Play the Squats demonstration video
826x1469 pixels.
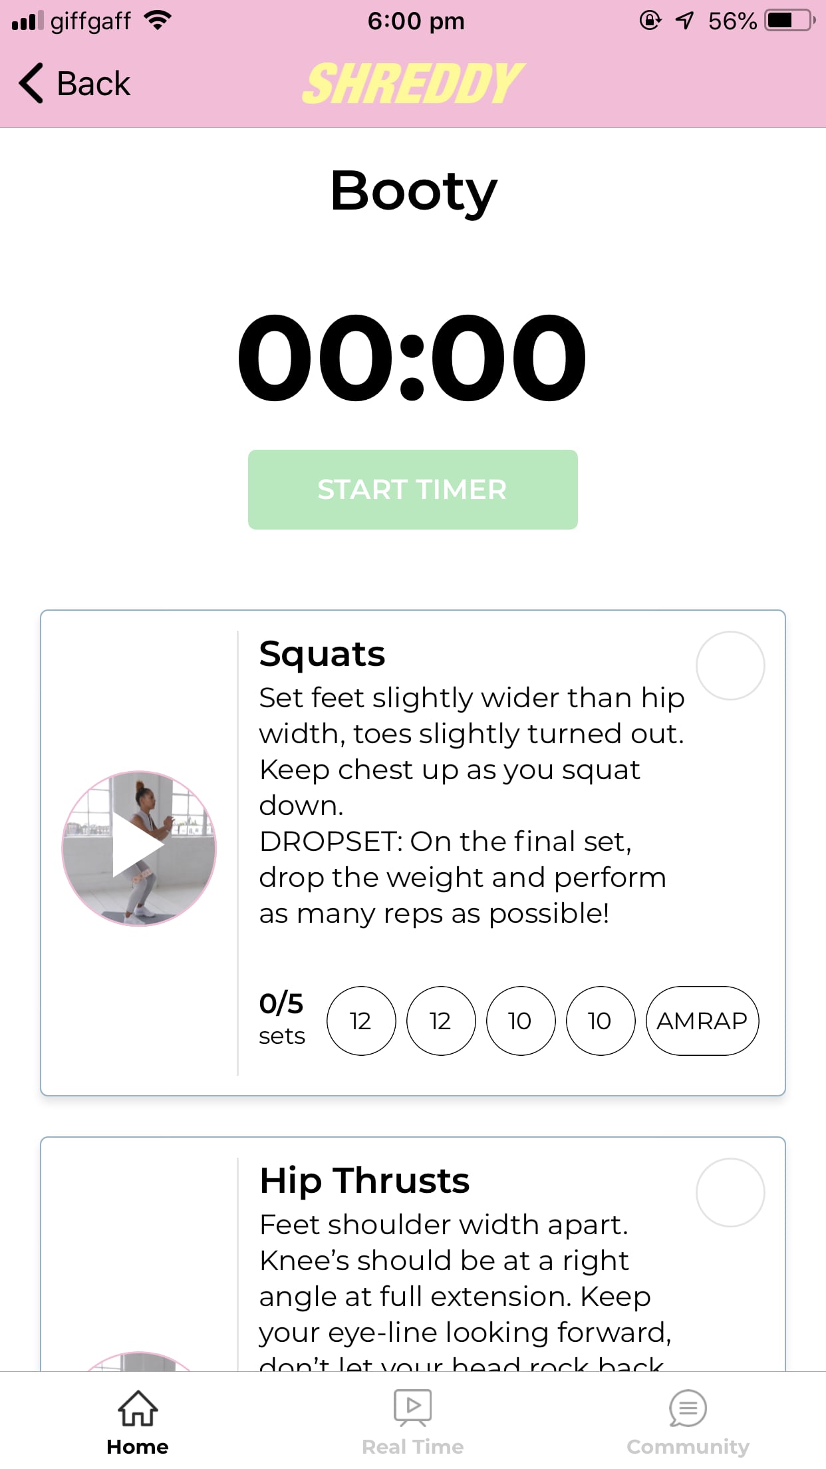pyautogui.click(x=141, y=846)
